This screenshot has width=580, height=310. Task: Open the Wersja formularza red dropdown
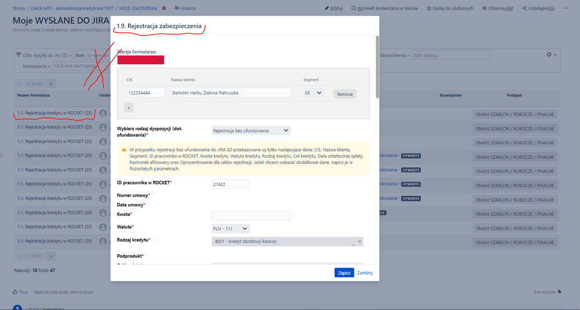pyautogui.click(x=141, y=60)
